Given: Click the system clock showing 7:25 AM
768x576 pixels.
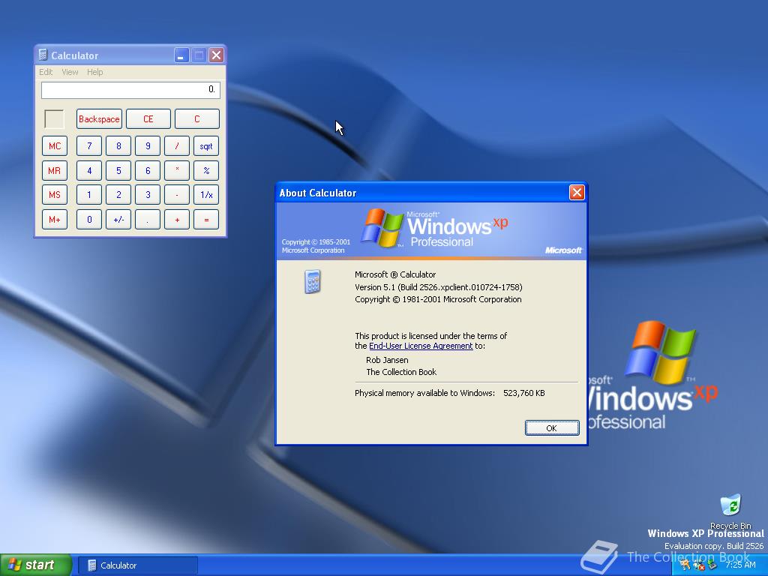Looking at the screenshot, I should (741, 565).
